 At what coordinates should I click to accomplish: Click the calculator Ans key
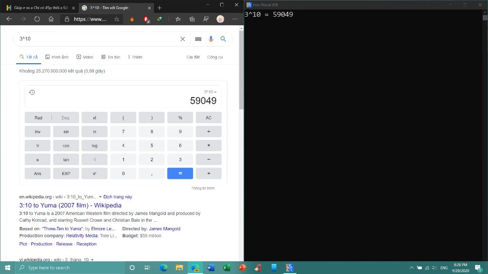[x=38, y=173]
